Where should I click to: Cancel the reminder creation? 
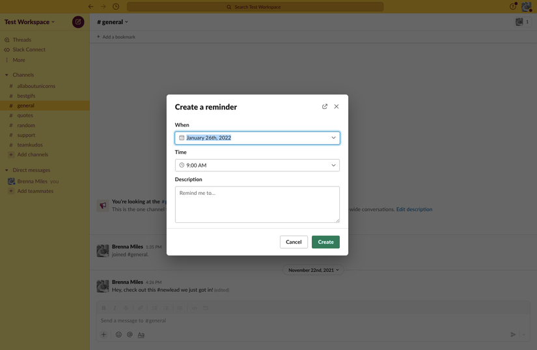click(294, 242)
